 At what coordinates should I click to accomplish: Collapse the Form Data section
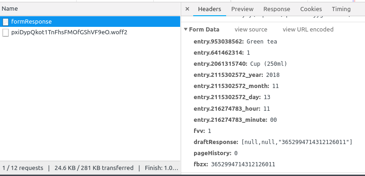[186, 30]
